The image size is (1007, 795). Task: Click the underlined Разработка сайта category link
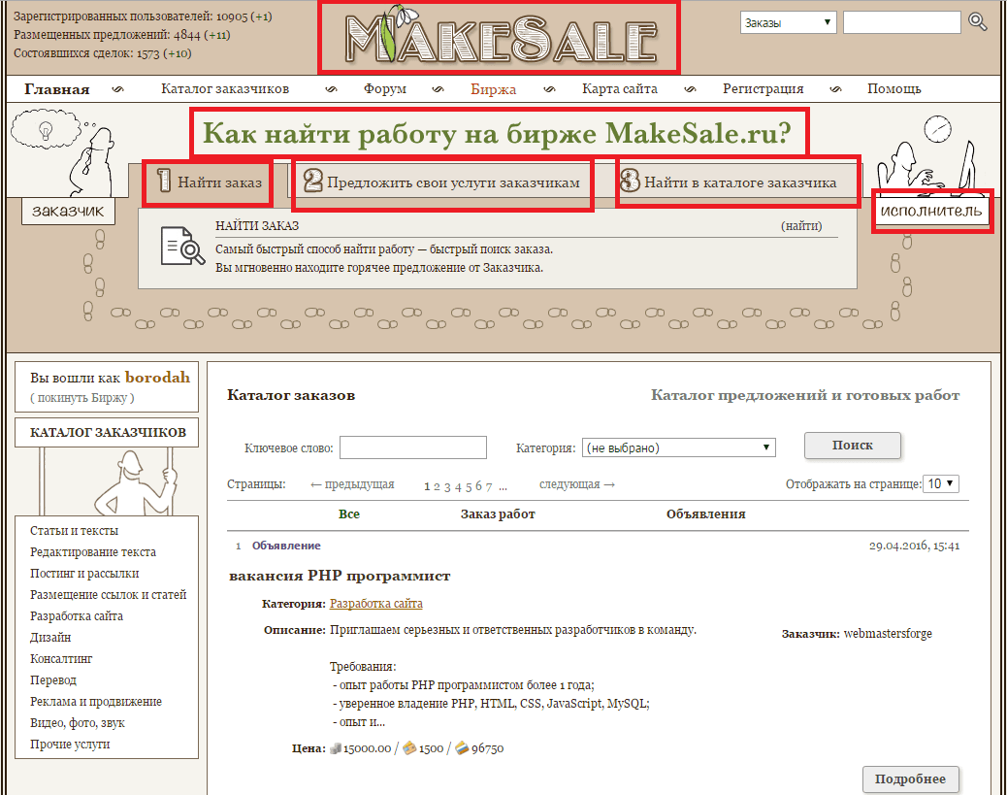point(376,604)
